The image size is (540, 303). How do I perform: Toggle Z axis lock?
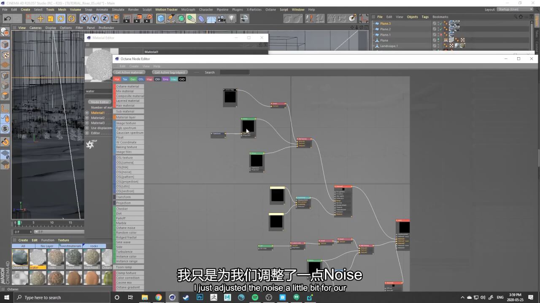104,19
